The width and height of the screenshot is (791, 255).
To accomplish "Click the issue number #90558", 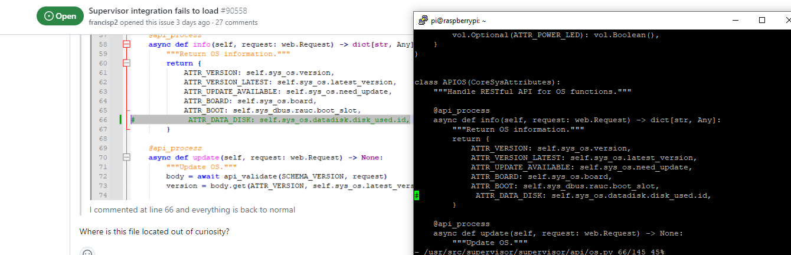I will click(x=235, y=11).
